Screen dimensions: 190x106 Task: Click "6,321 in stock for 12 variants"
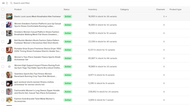pos(101,50)
